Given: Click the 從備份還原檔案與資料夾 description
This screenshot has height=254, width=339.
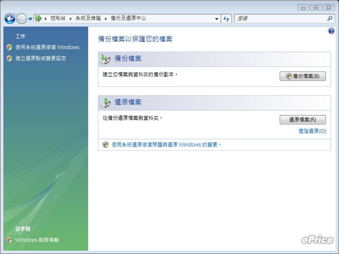Looking at the screenshot, I should 132,118.
